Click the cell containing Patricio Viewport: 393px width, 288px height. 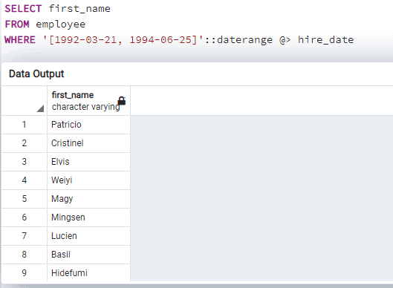pyautogui.click(x=88, y=125)
